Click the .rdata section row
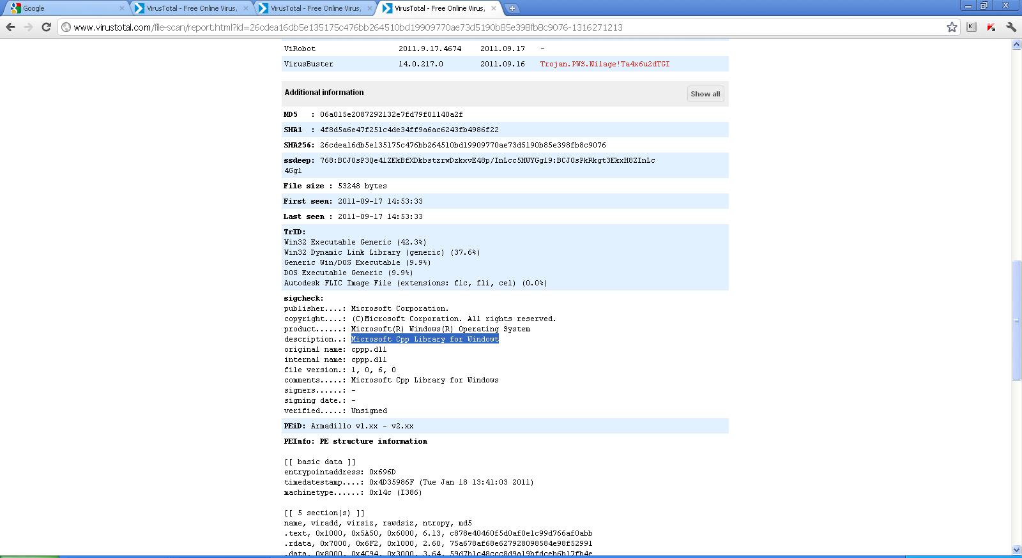 point(438,543)
